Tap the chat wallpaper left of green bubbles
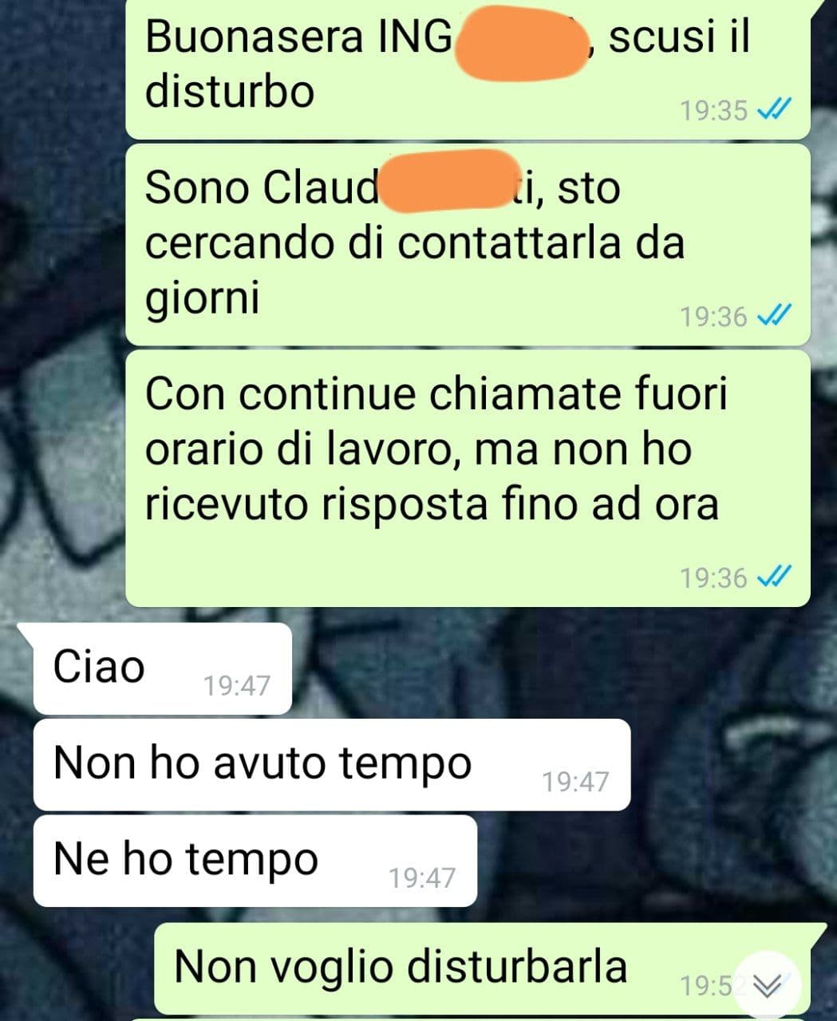The height and width of the screenshot is (1021, 837). [x=60, y=319]
